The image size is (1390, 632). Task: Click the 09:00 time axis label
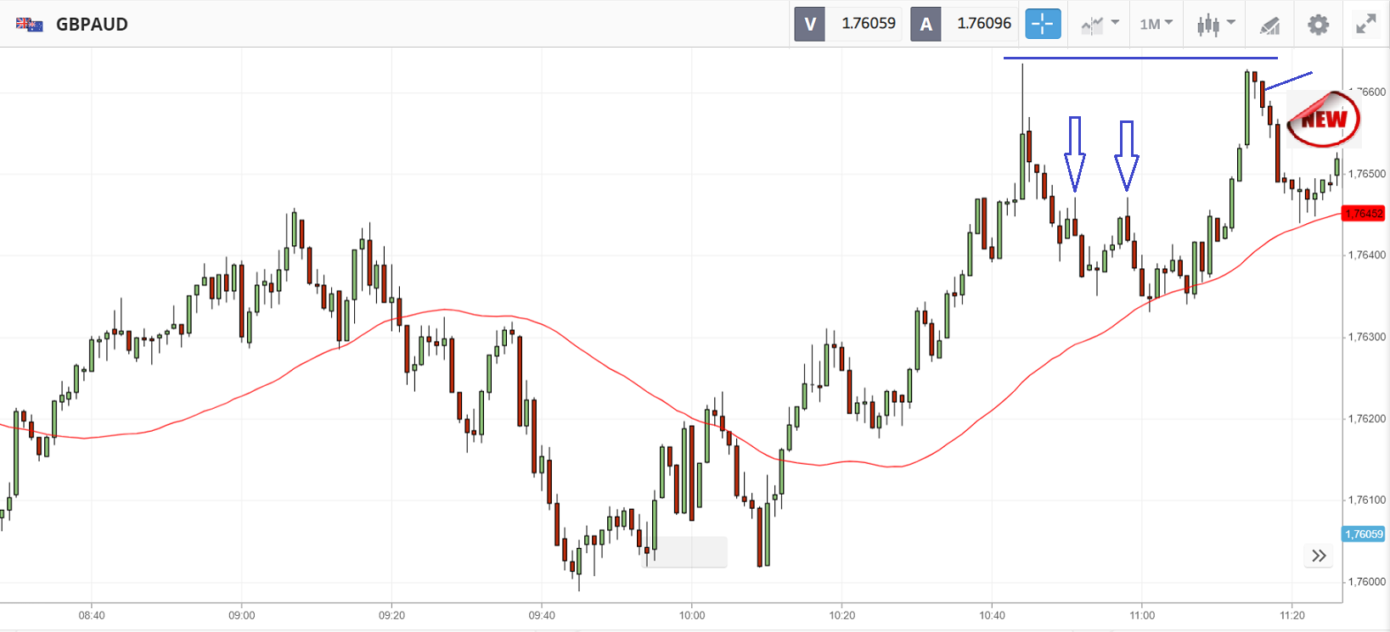[242, 615]
